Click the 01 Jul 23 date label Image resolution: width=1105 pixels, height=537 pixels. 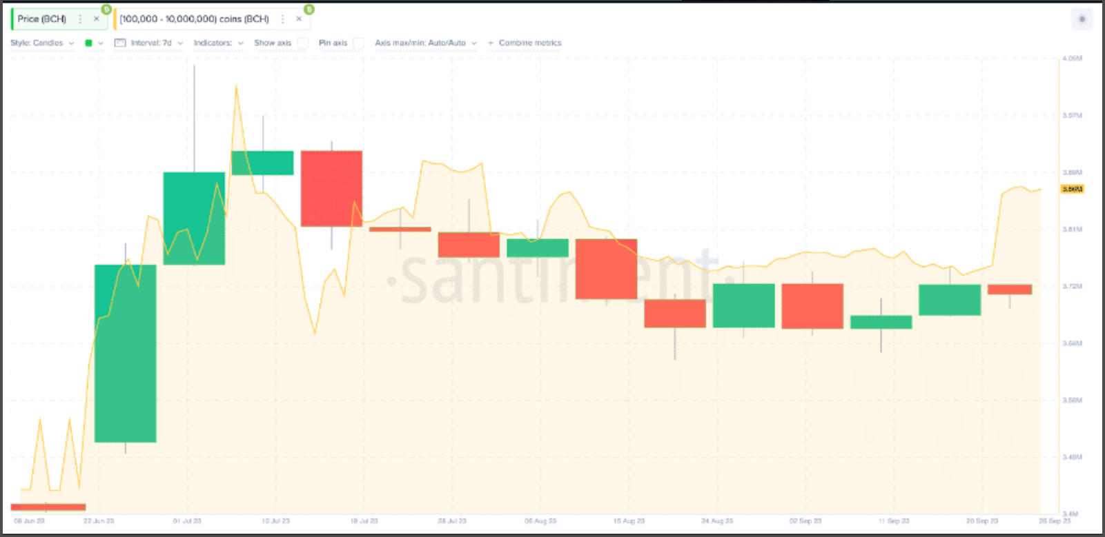(187, 521)
